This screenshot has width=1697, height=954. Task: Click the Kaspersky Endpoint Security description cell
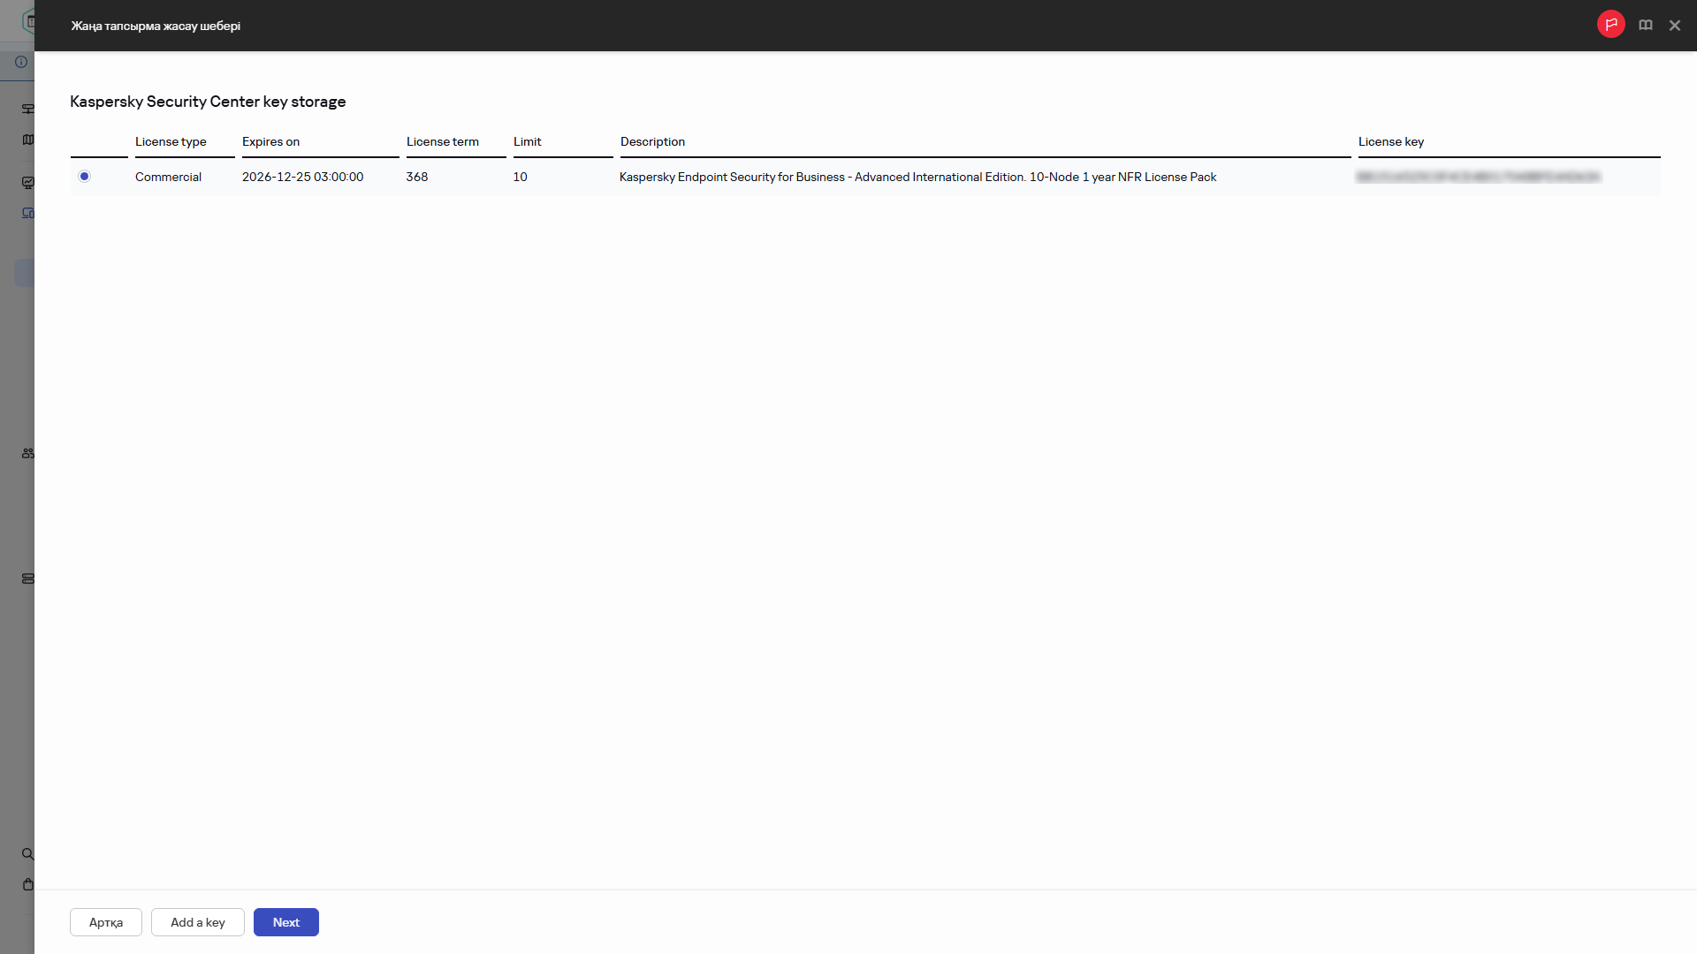click(917, 177)
